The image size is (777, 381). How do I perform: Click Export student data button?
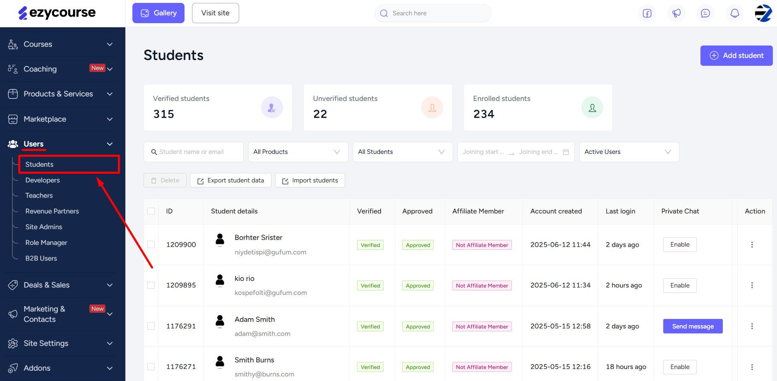[230, 180]
